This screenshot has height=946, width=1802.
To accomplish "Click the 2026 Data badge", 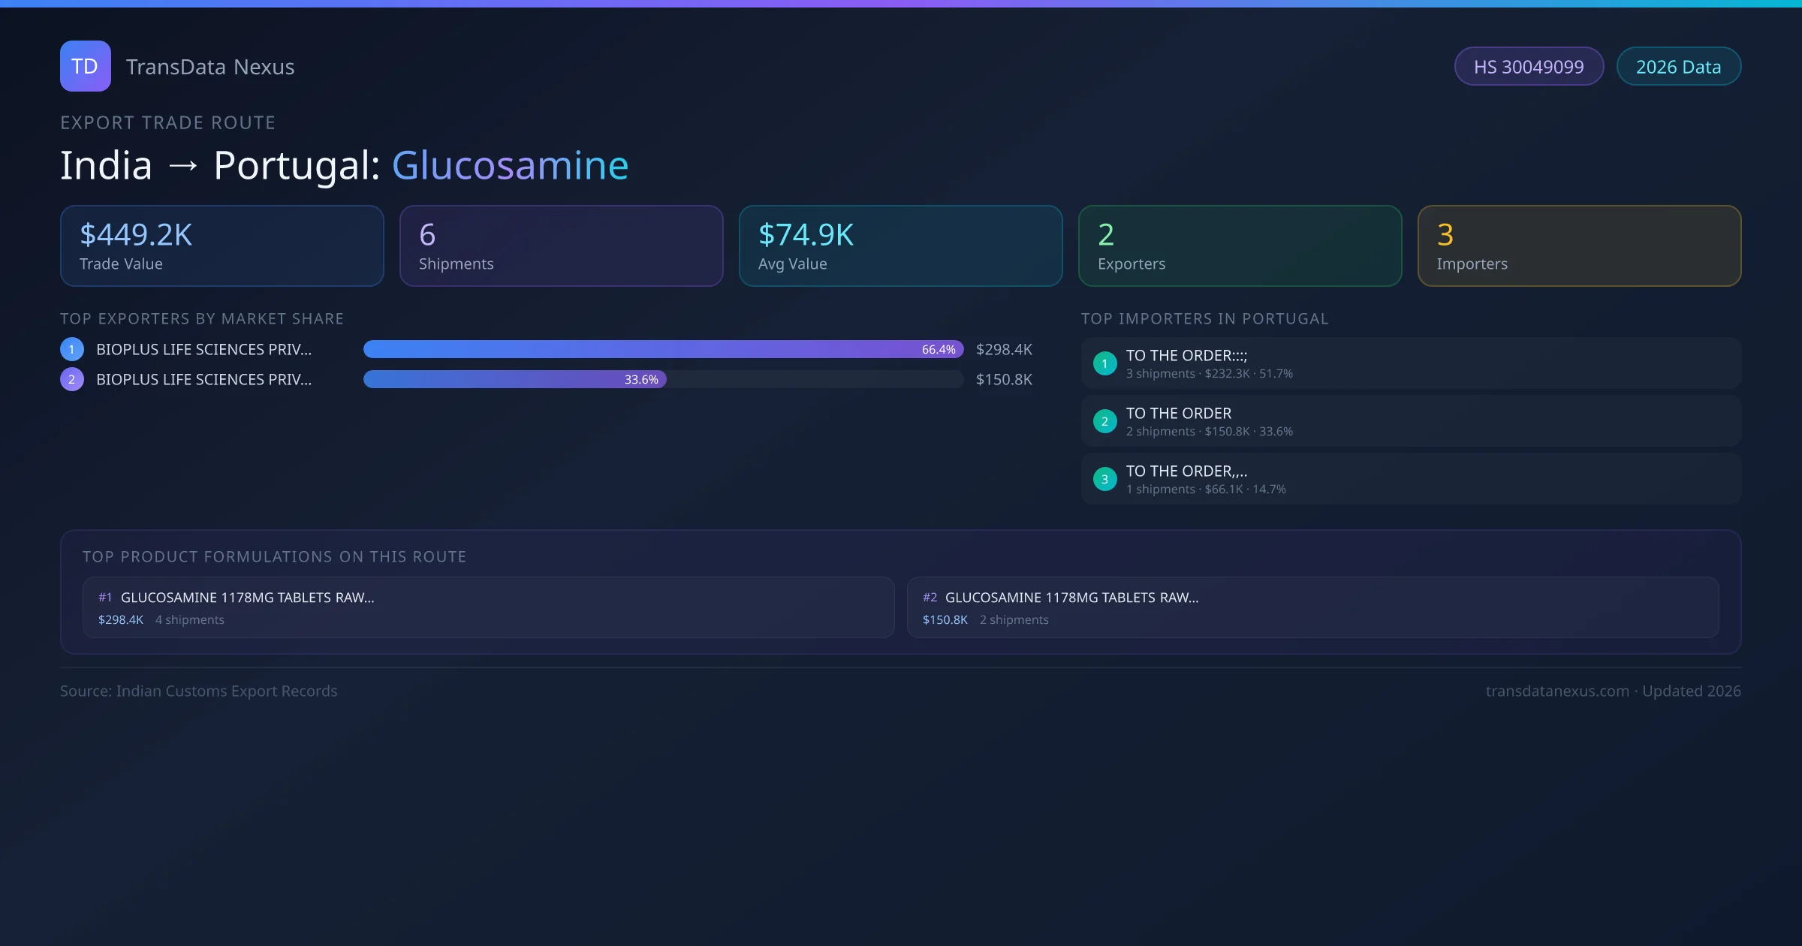I will pyautogui.click(x=1678, y=67).
